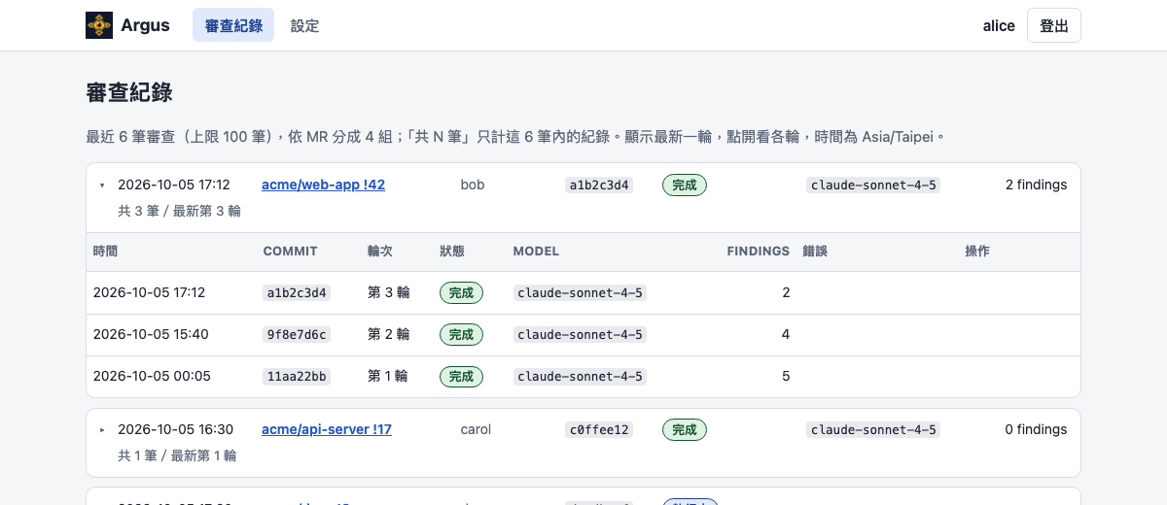Click author bob in web-app row
Viewport: 1167px width, 505px height.
pos(473,185)
